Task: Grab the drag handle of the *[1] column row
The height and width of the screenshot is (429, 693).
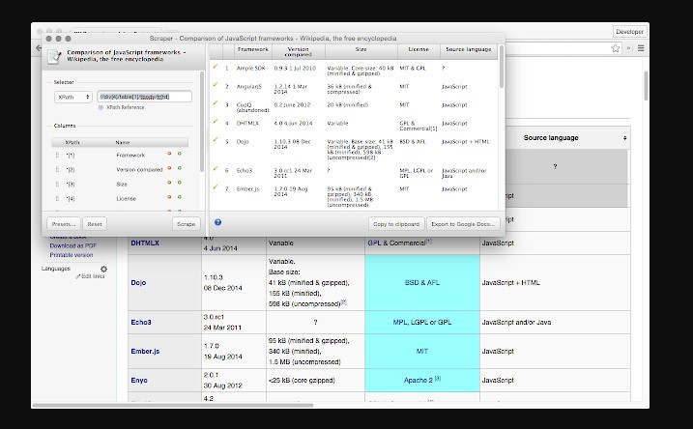Action: tap(57, 155)
